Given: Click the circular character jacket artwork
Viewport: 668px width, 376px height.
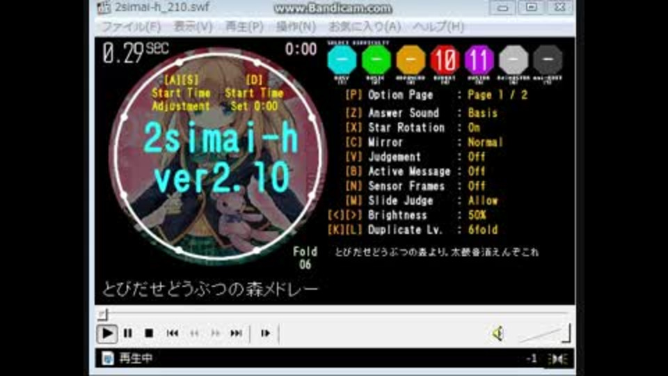Looking at the screenshot, I should (x=217, y=155).
